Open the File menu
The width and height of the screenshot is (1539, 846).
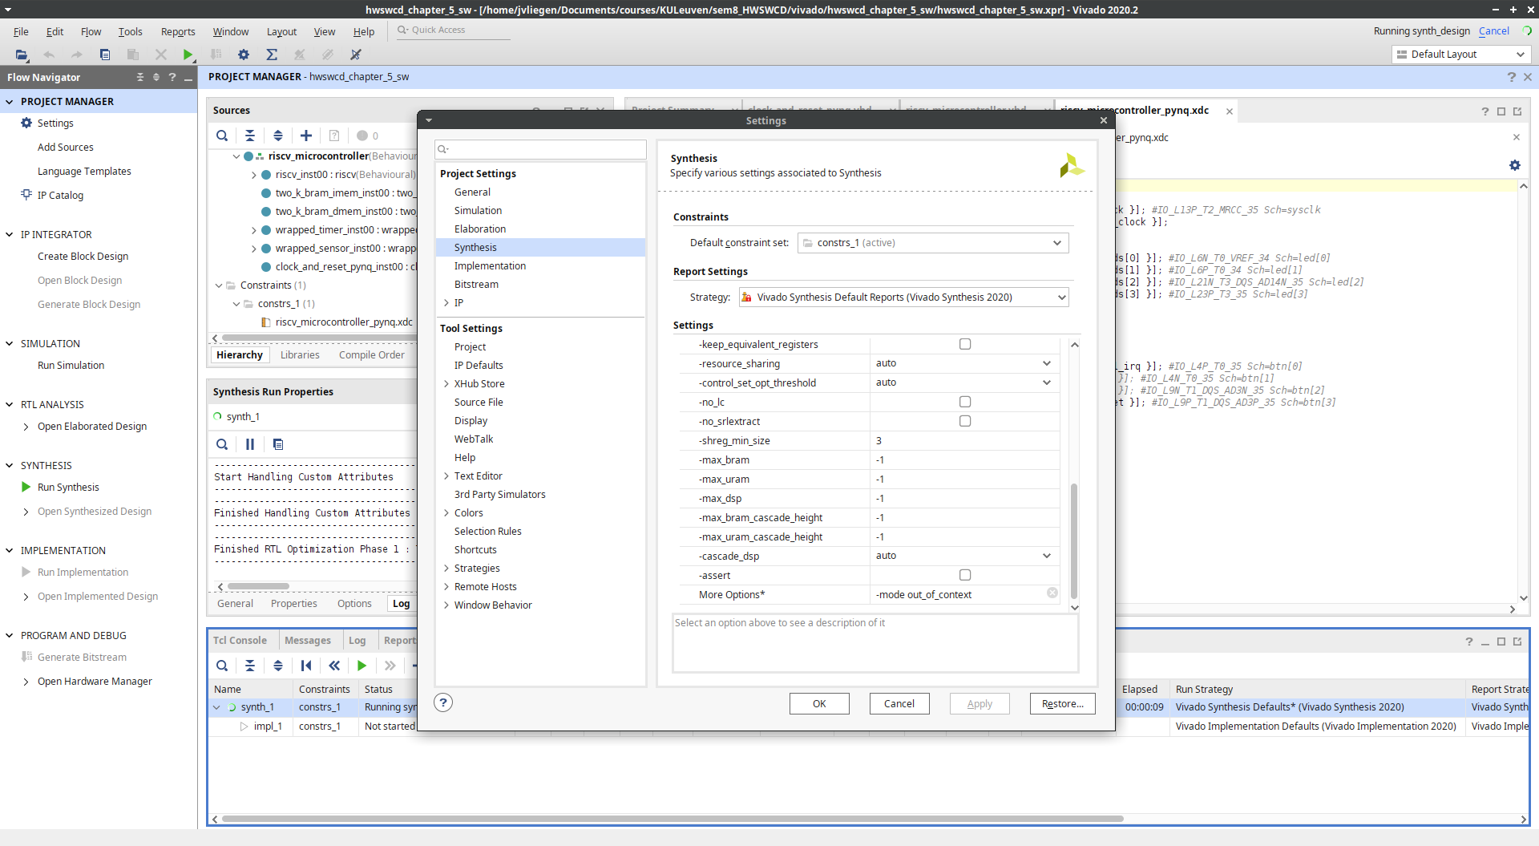[x=21, y=31]
